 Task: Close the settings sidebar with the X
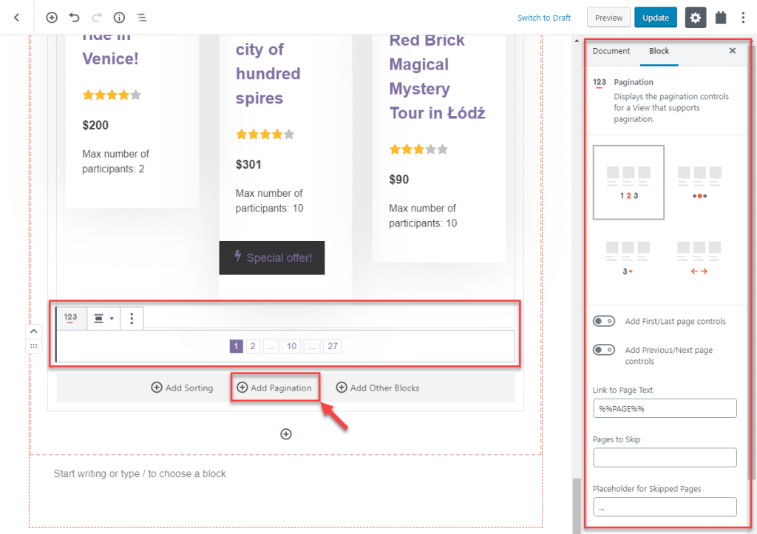coord(733,51)
